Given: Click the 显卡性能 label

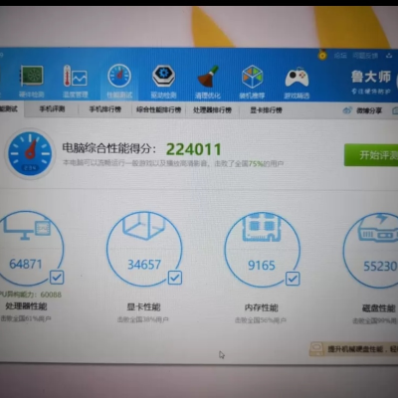Looking at the screenshot, I should pos(143,307).
